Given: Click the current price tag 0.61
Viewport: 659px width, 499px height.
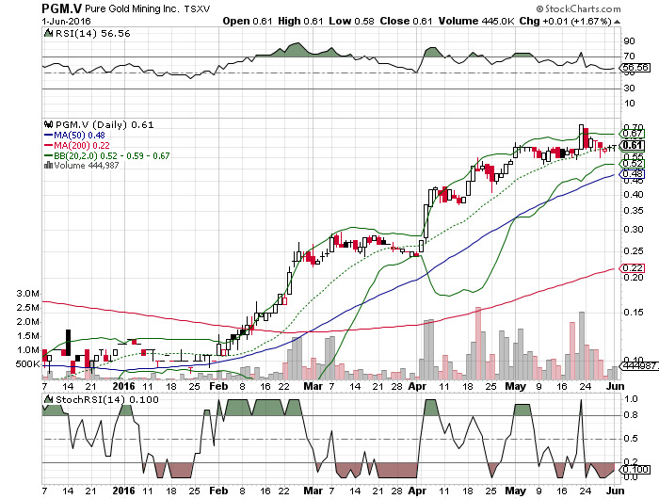Looking at the screenshot, I should pos(634,145).
